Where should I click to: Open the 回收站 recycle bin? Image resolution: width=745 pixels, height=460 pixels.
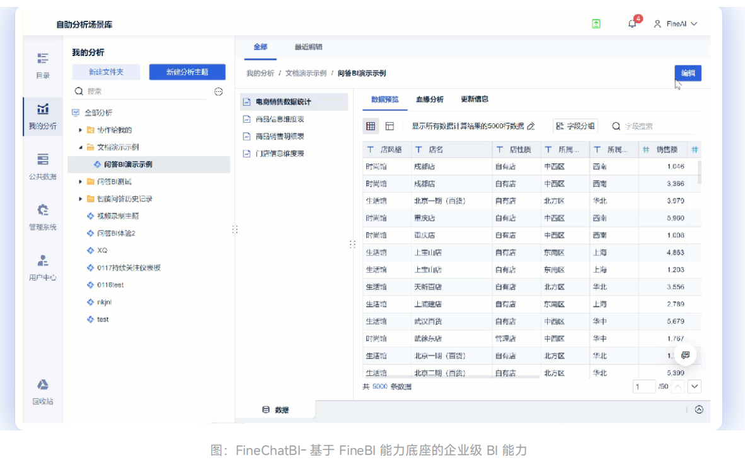point(42,389)
